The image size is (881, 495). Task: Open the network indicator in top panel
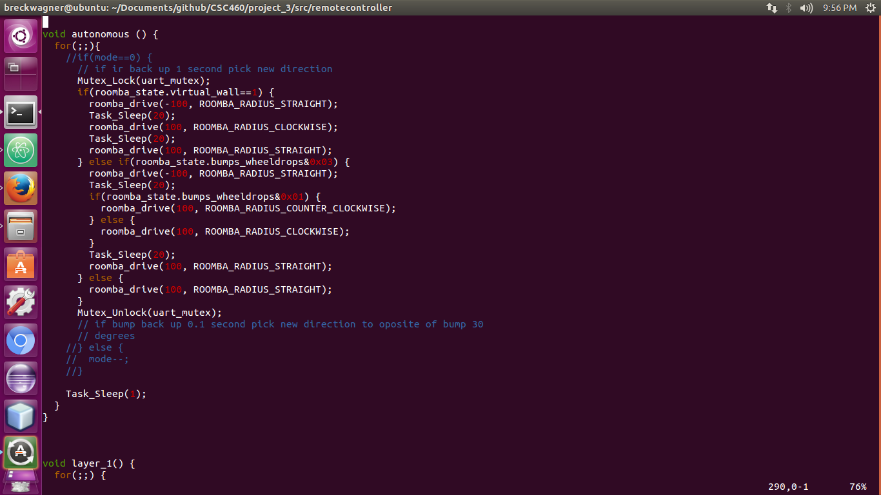pos(771,8)
